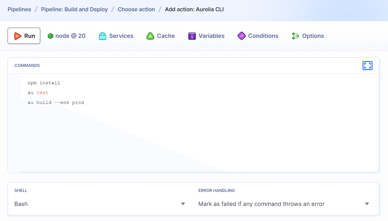Click the green Cache triangle icon
The width and height of the screenshot is (388, 221).
pyautogui.click(x=150, y=36)
